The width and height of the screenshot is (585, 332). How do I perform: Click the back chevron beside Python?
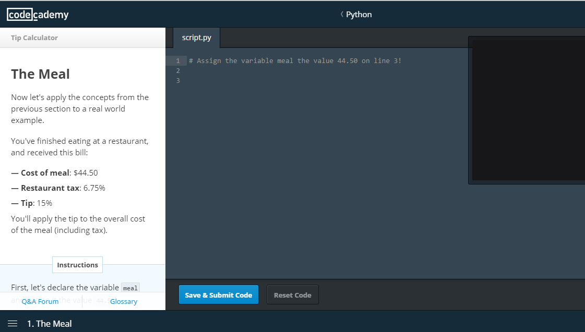(x=342, y=14)
